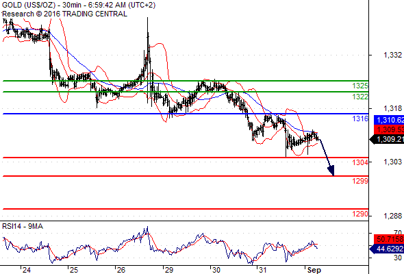
Task: Click the date label 31 on time axis
Action: 262,270
